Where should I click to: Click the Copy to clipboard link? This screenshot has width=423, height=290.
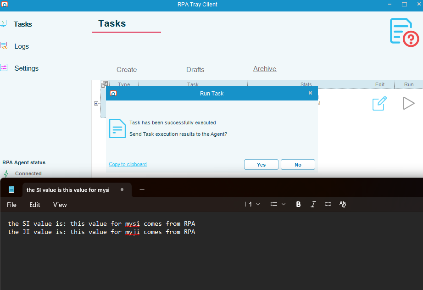coord(128,164)
